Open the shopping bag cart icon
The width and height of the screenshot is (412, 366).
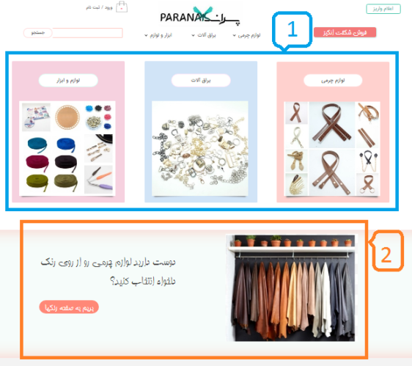click(122, 7)
